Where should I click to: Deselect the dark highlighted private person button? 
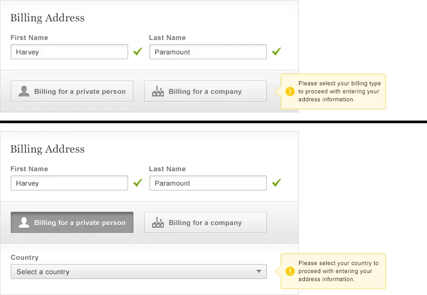(72, 222)
